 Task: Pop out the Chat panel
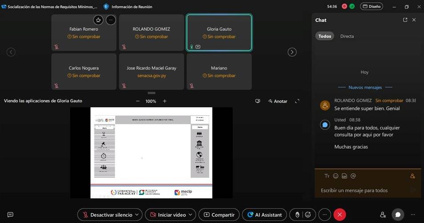[x=405, y=20]
